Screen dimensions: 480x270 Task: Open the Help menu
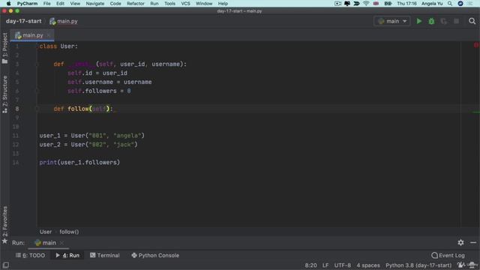[223, 3]
